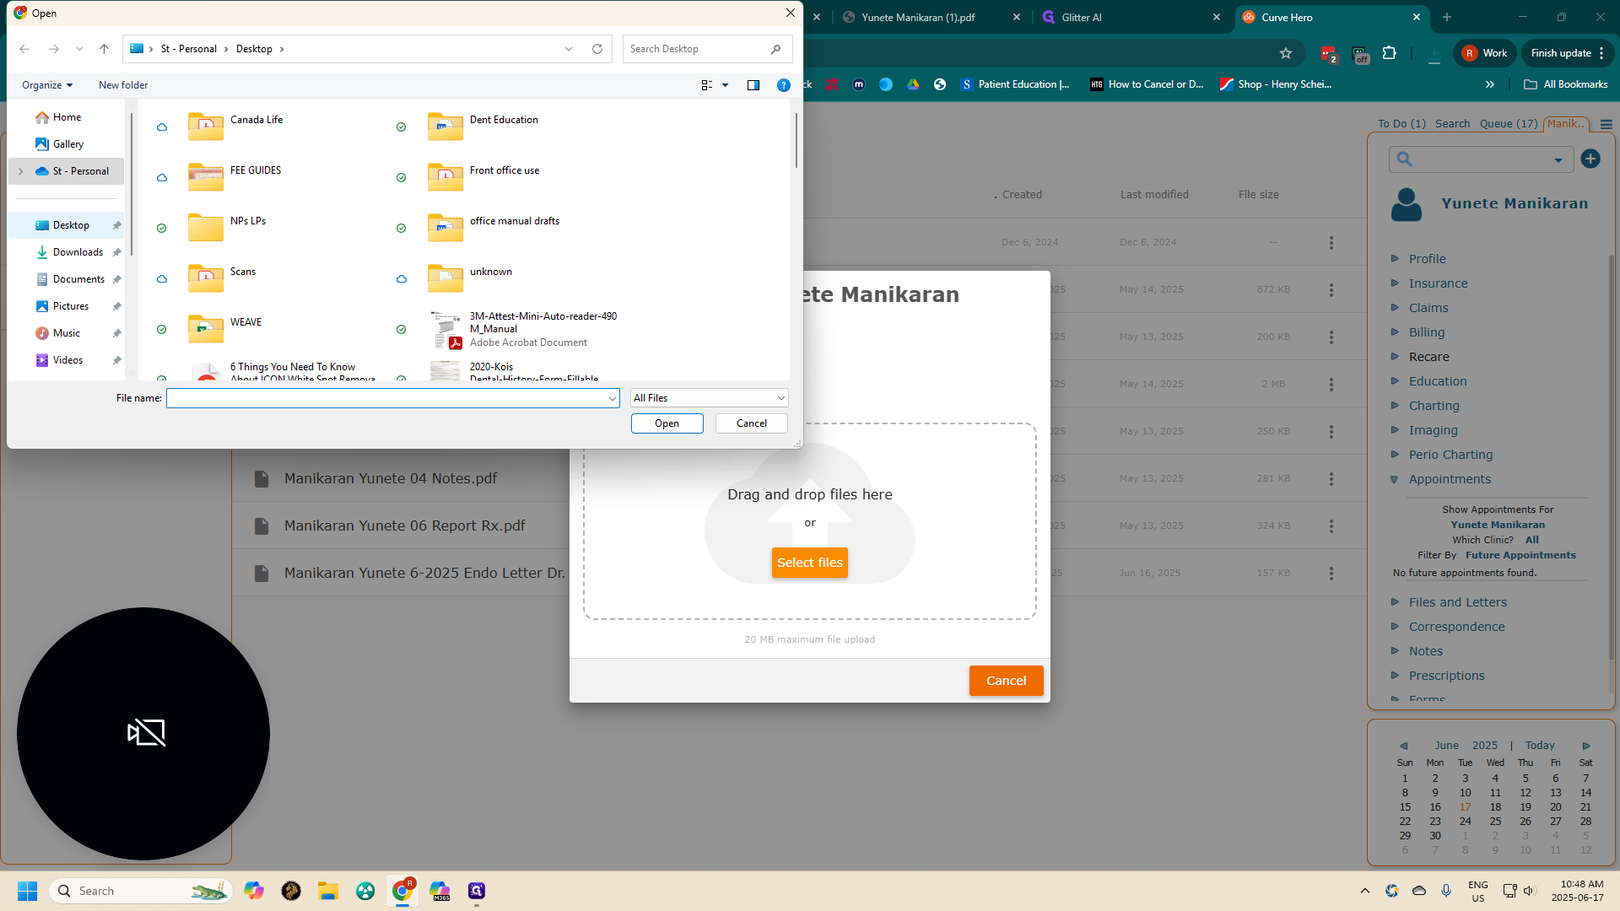The width and height of the screenshot is (1620, 911).
Task: Open options for the 872 KB file row
Action: (x=1331, y=290)
